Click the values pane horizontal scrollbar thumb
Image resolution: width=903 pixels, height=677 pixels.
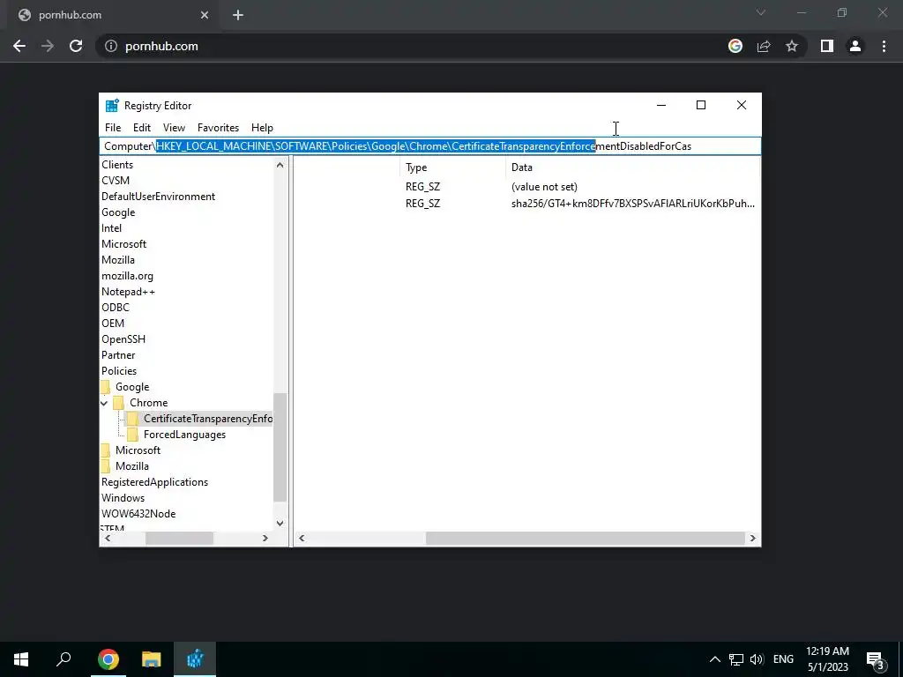pyautogui.click(x=585, y=539)
